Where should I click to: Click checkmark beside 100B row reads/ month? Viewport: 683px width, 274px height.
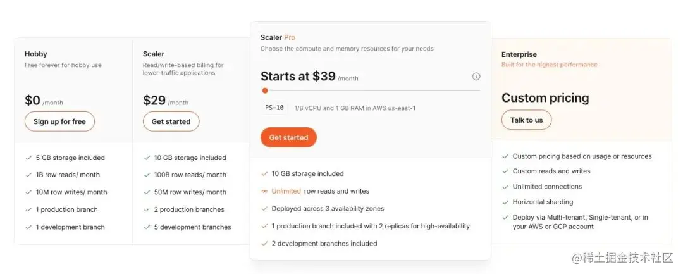click(x=147, y=175)
